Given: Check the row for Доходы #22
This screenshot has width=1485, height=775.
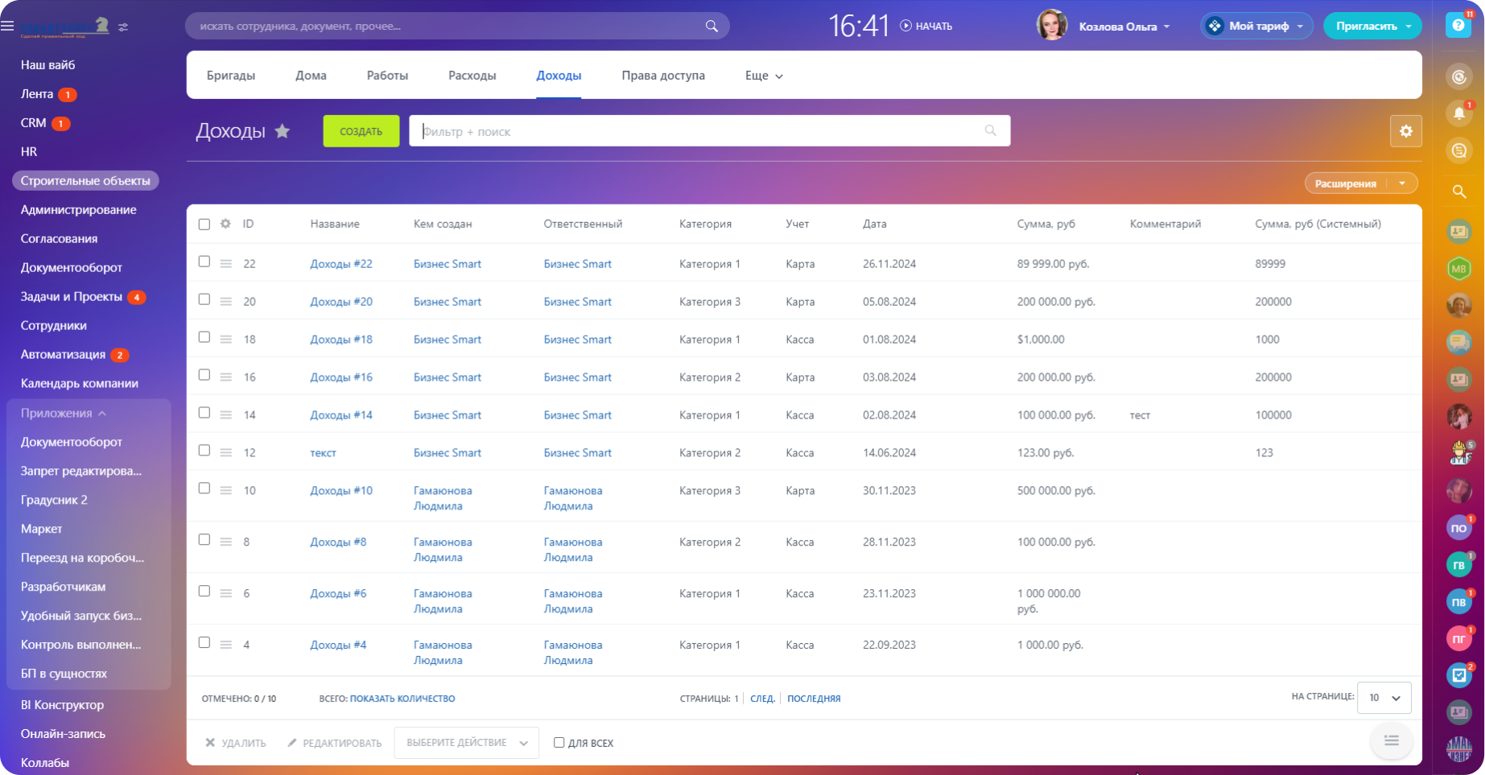Looking at the screenshot, I should 204,262.
